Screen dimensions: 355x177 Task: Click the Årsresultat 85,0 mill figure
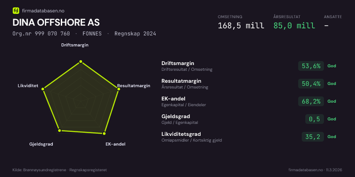coord(295,26)
